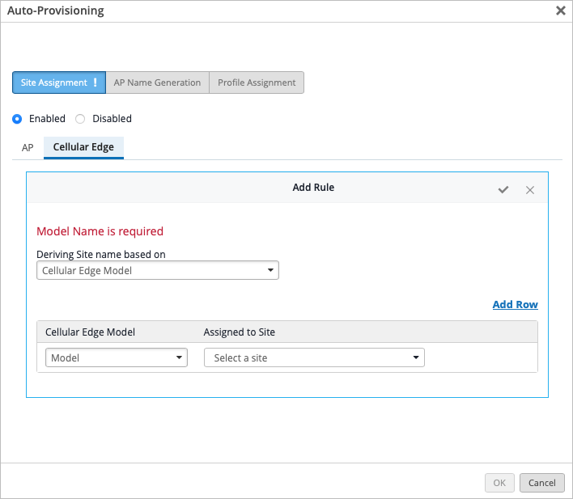The width and height of the screenshot is (573, 499).
Task: Click the exclamation warning icon on Site Assignment
Action: click(95, 82)
